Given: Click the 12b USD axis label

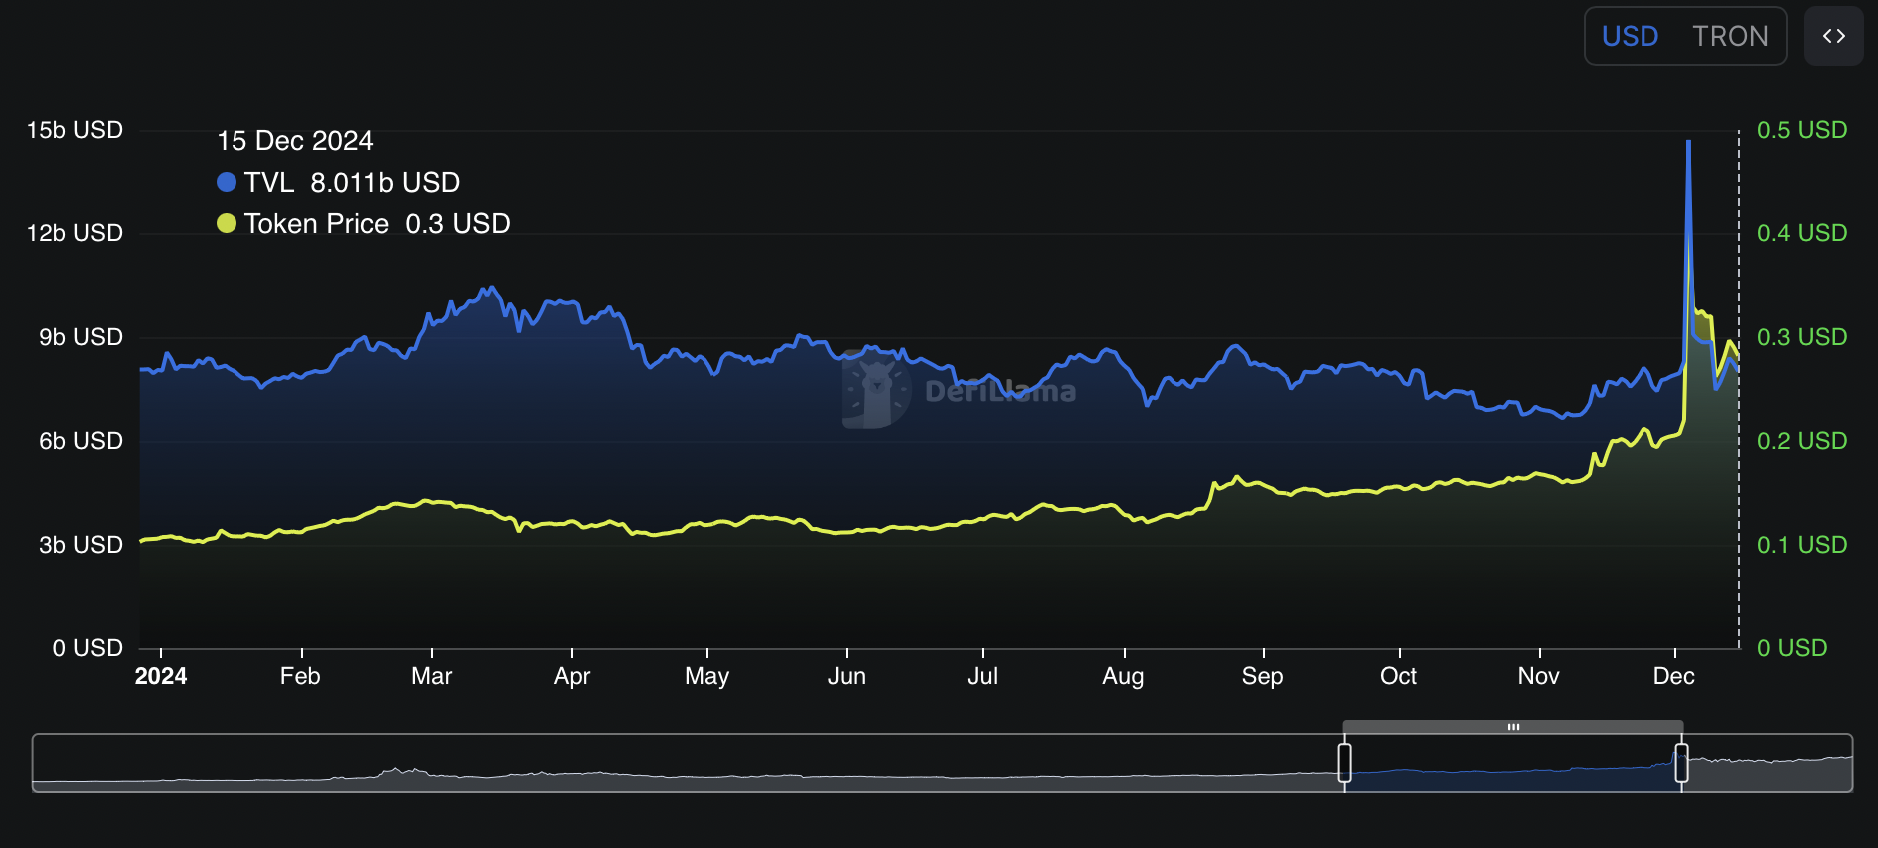Looking at the screenshot, I should pos(75,233).
